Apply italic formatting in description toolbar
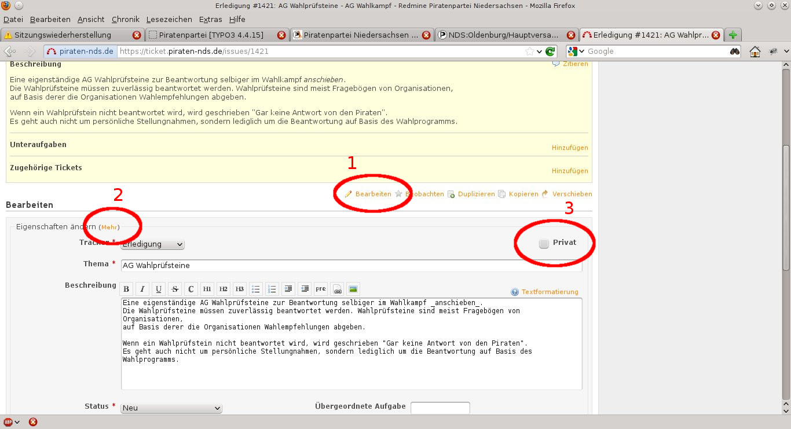The image size is (791, 429). tap(142, 289)
